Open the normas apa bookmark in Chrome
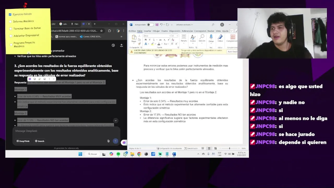The image size is (334, 188). [x=66, y=37]
